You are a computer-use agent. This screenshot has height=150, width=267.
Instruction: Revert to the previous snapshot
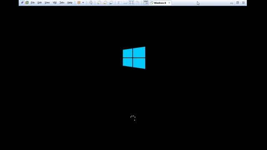tap(105, 2)
